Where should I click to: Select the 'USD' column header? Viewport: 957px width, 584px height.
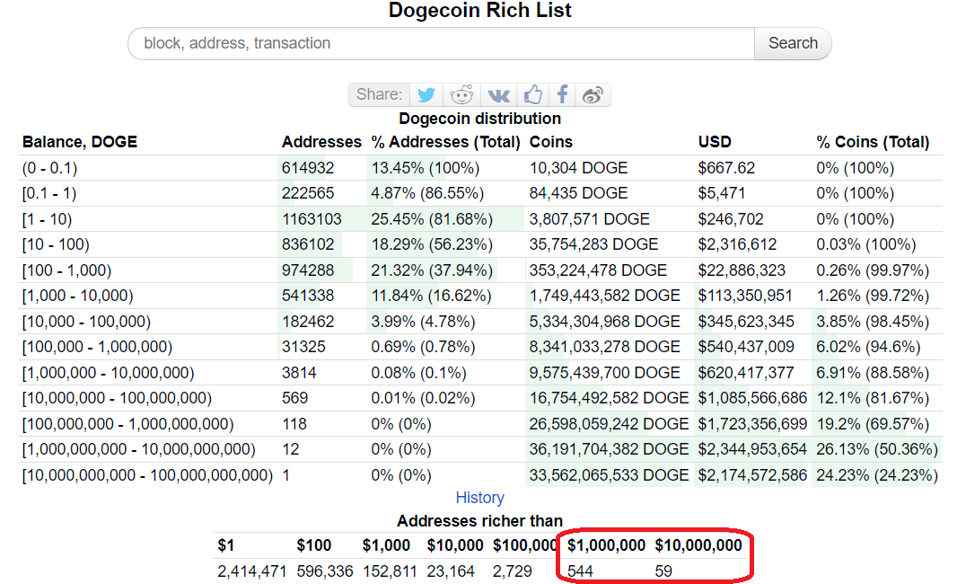point(715,142)
